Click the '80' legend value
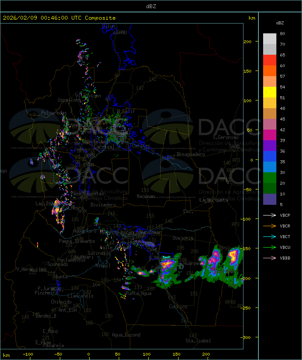The height and width of the screenshot is (360, 302). pos(282,33)
